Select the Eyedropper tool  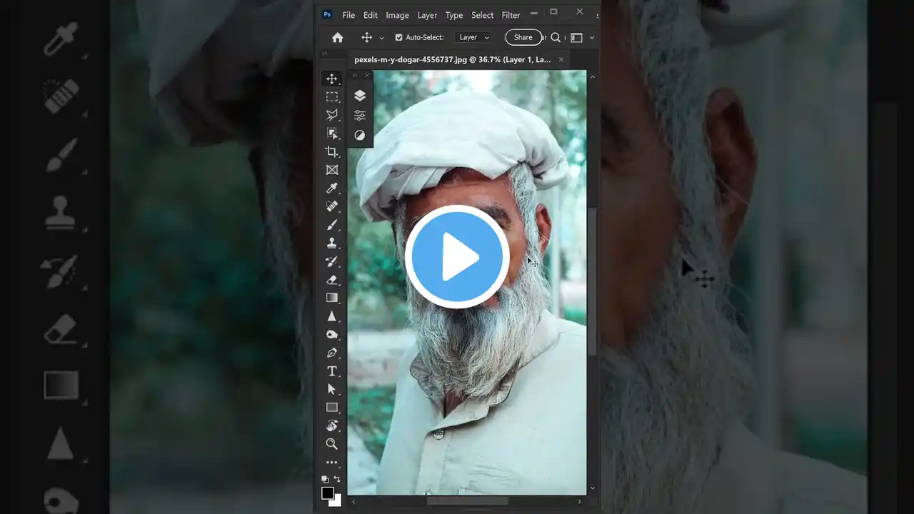pos(331,188)
